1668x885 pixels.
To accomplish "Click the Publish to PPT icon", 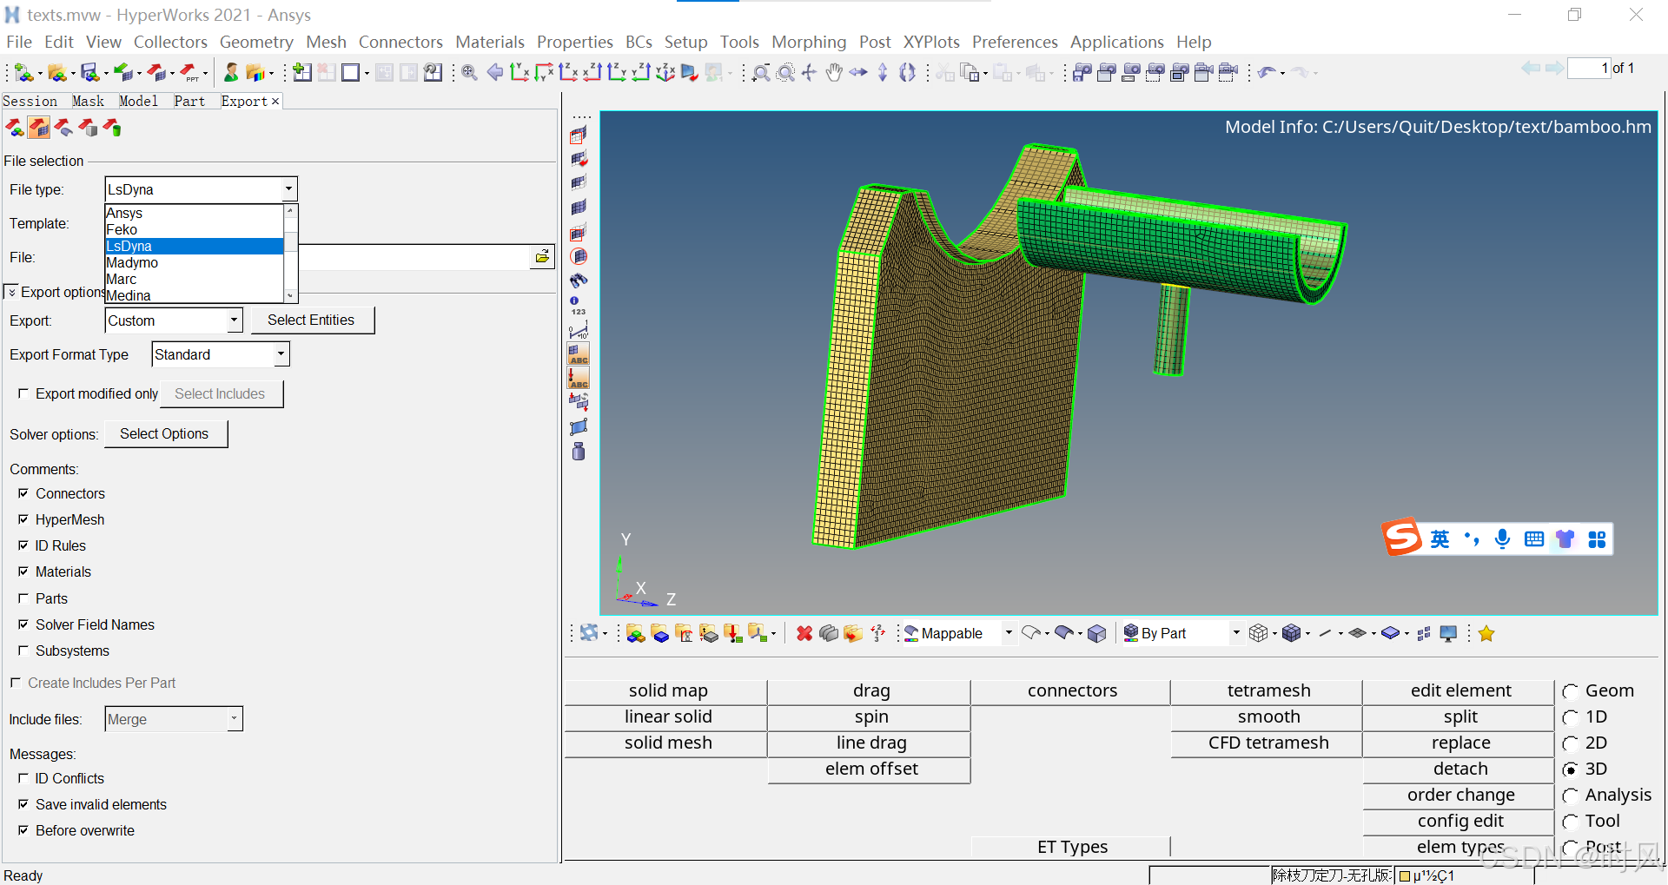I will pyautogui.click(x=189, y=73).
